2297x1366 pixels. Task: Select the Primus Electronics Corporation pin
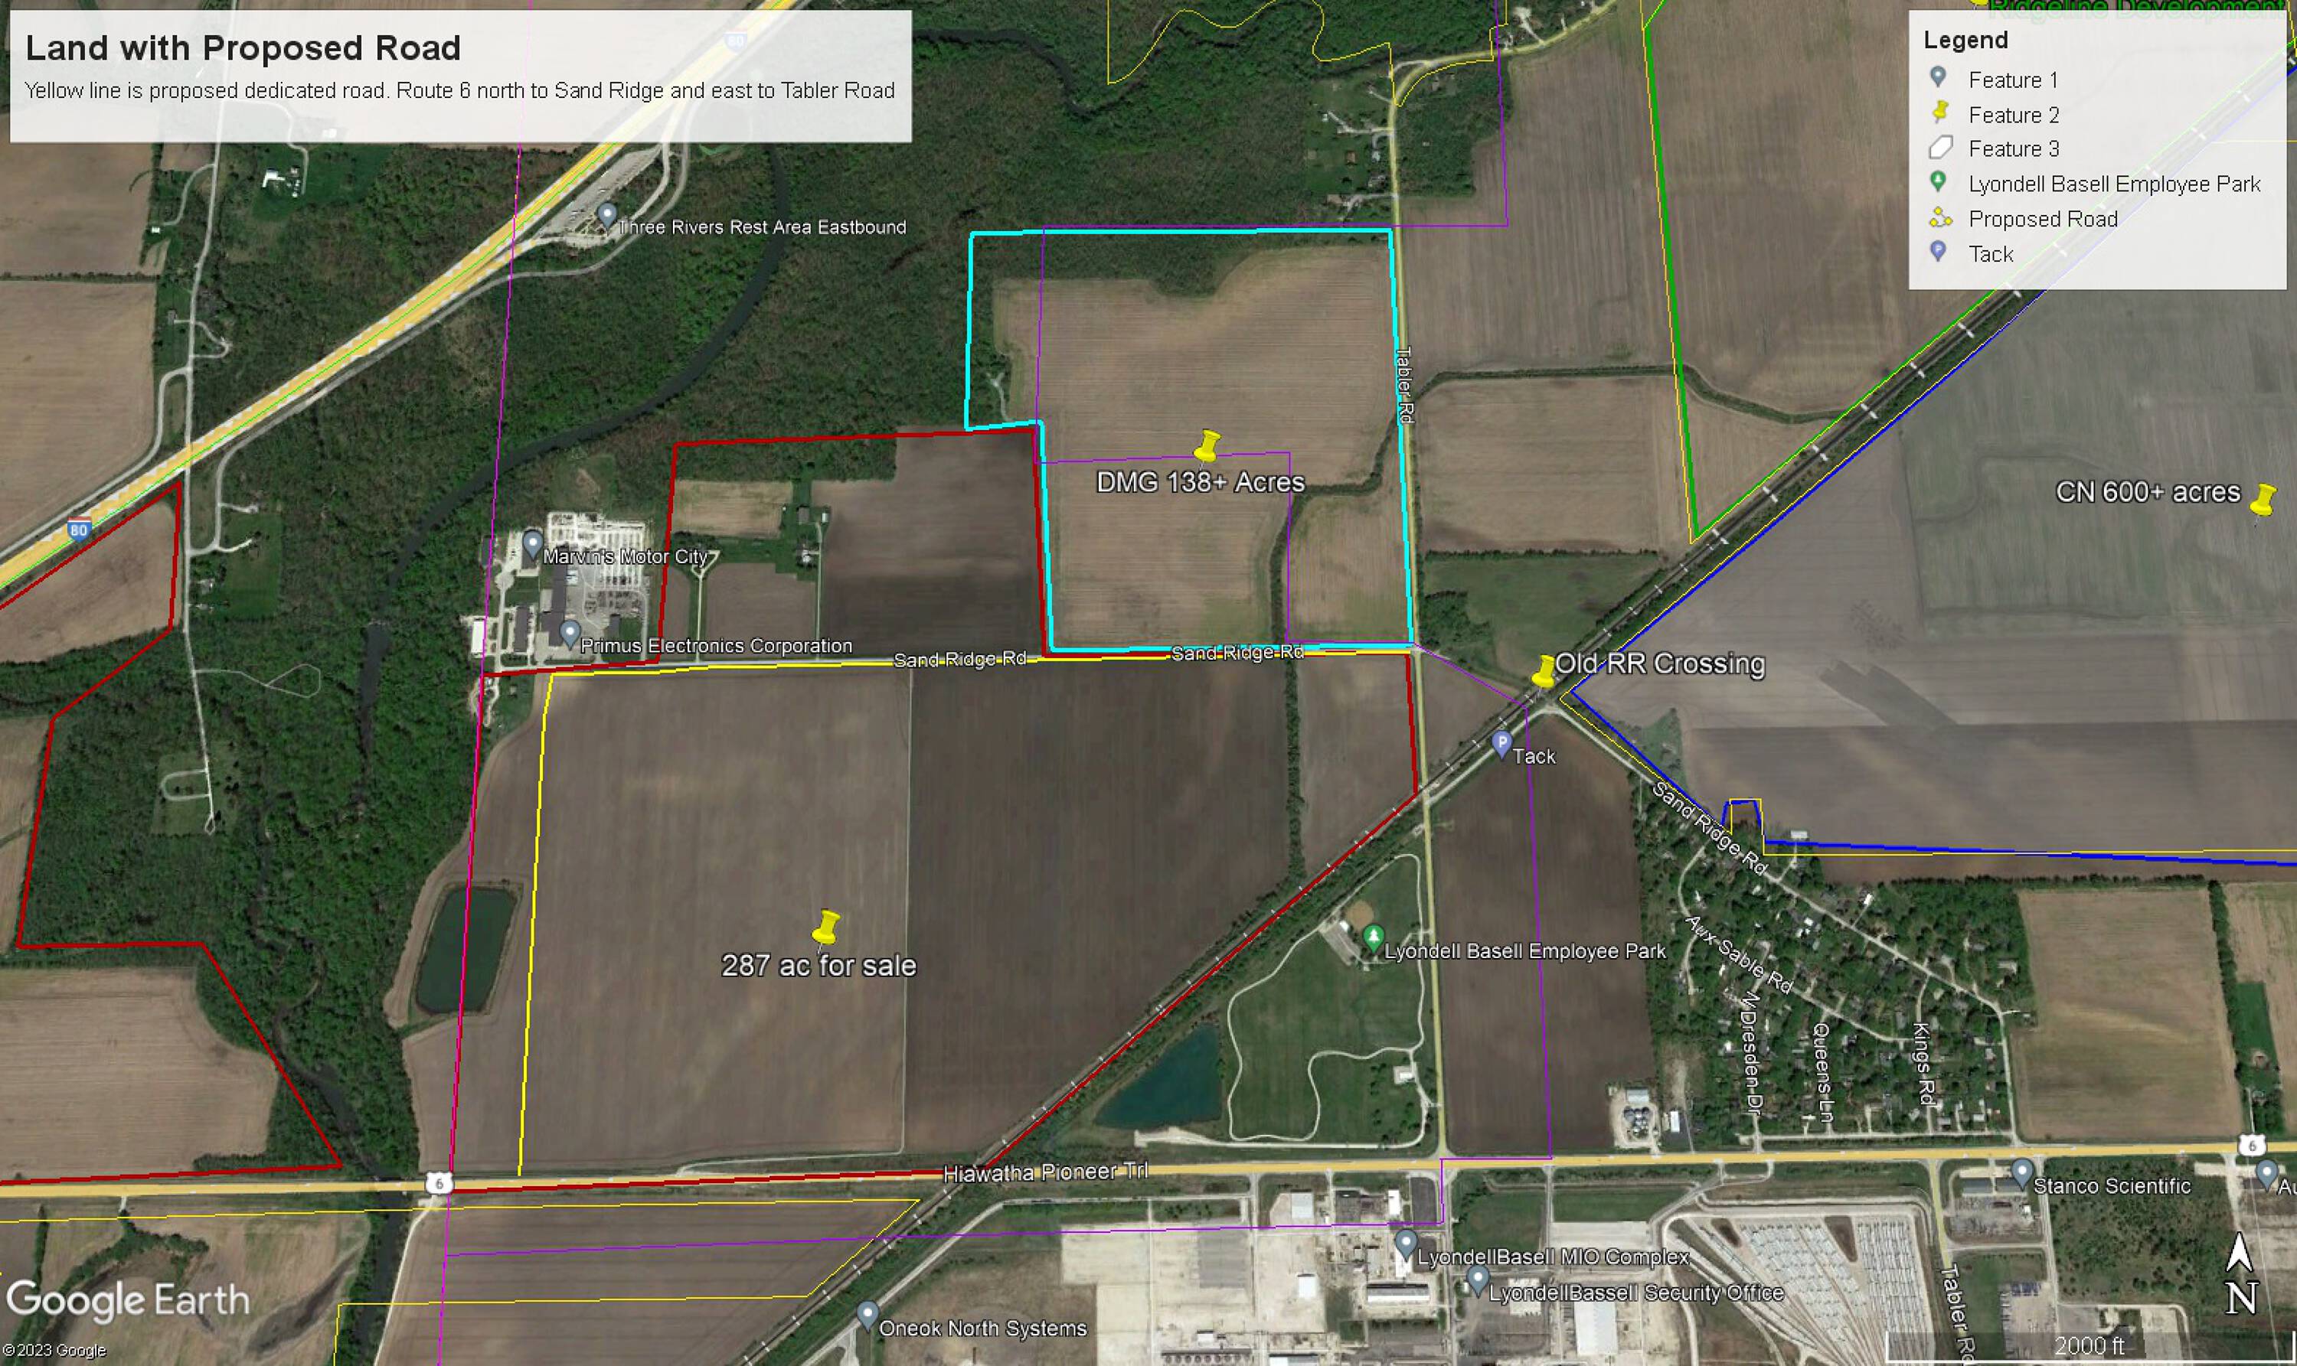(569, 632)
